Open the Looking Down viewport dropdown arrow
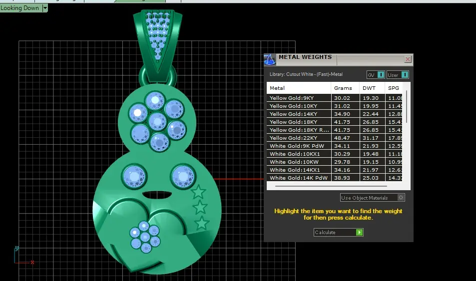The height and width of the screenshot is (281, 476). [x=45, y=8]
